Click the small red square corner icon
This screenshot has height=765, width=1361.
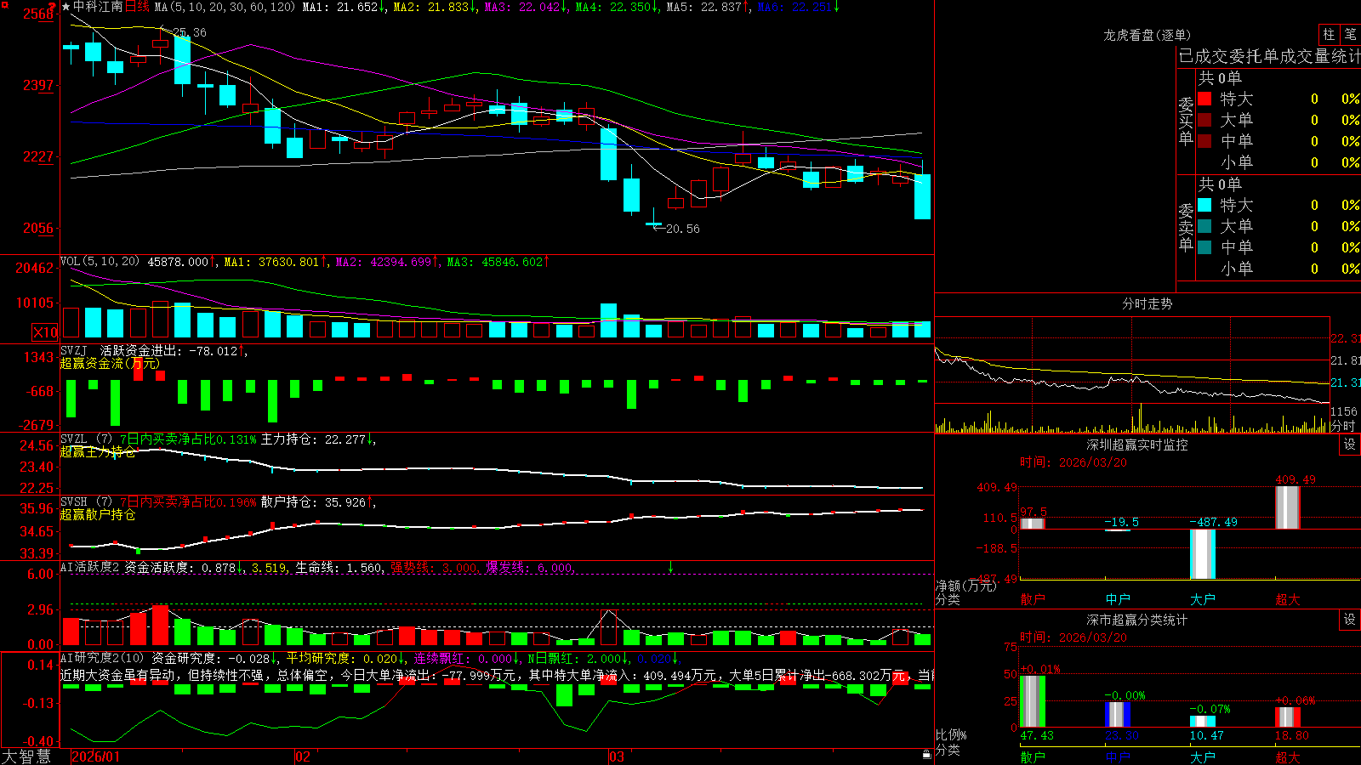pyautogui.click(x=3, y=3)
